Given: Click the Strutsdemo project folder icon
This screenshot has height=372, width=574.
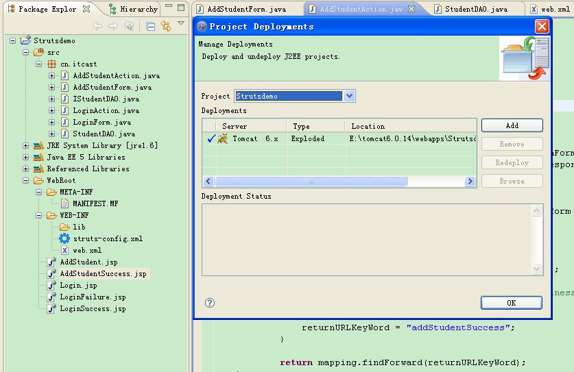Looking at the screenshot, I should pyautogui.click(x=25, y=40).
